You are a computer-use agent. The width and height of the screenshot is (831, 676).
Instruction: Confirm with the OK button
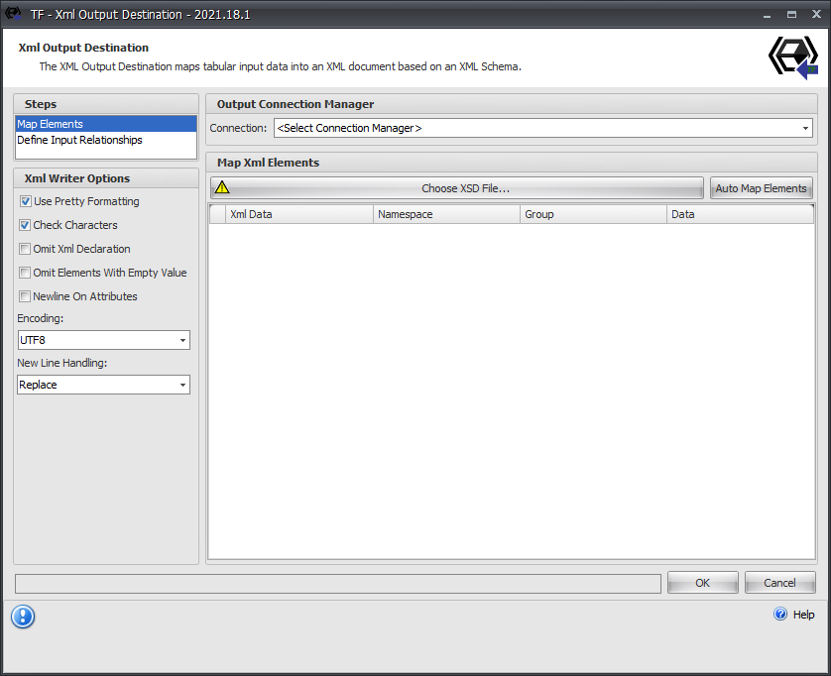(702, 582)
